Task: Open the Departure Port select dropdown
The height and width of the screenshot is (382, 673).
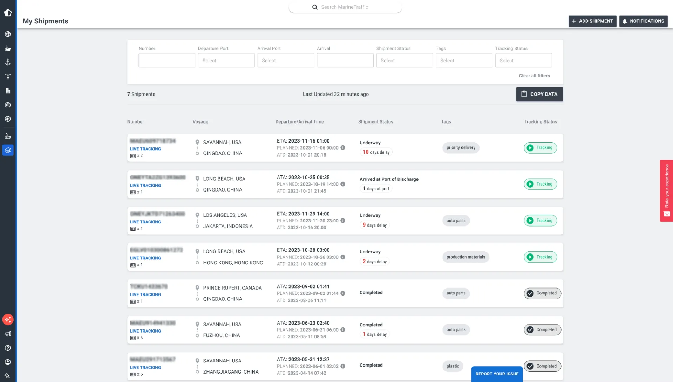Action: pos(226,60)
